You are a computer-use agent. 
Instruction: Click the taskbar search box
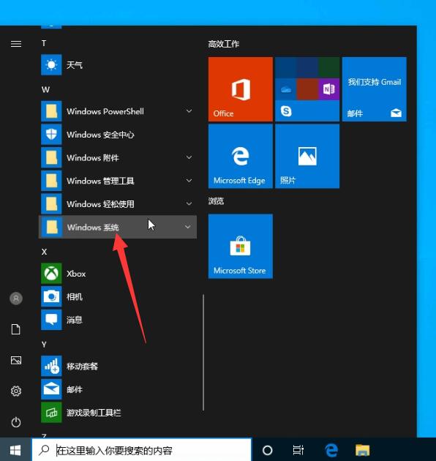click(141, 450)
